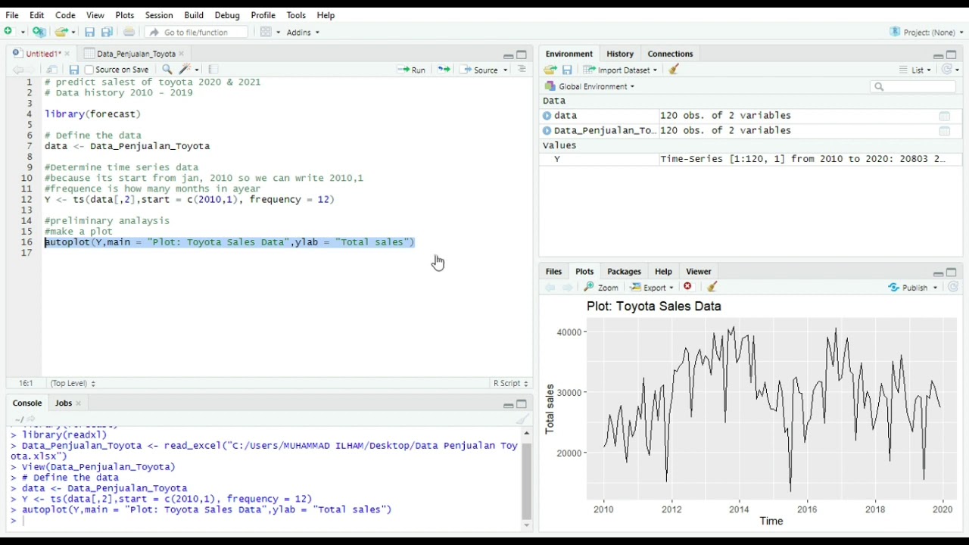Remove the current plot with red X
969x545 pixels.
point(687,287)
